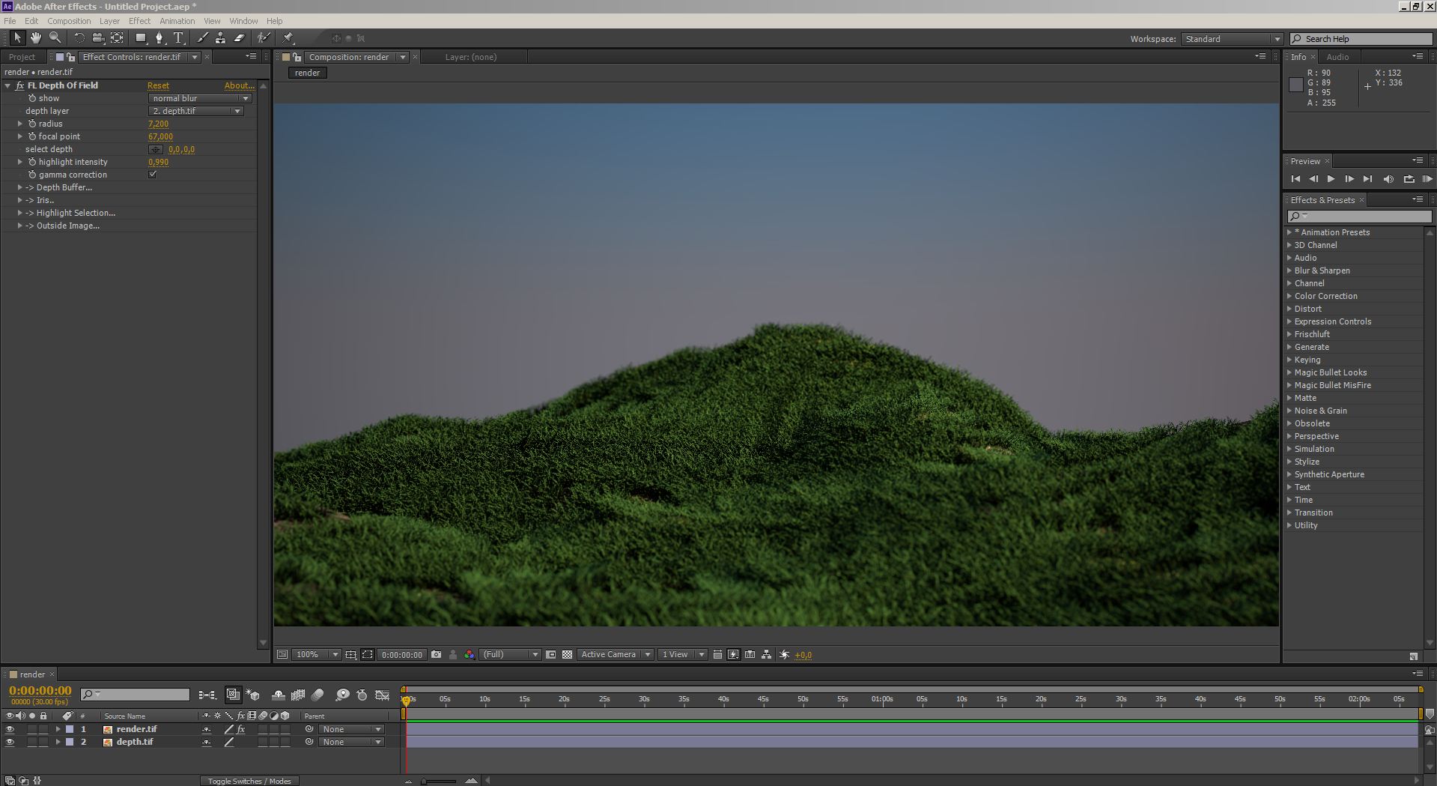This screenshot has width=1437, height=786.
Task: Open the Composition menu
Action: 69,21
